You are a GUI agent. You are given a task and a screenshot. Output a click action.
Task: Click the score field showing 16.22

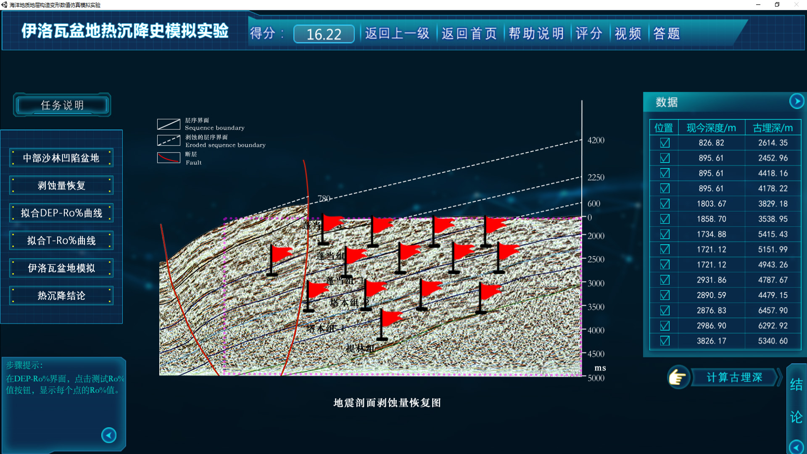tap(324, 34)
